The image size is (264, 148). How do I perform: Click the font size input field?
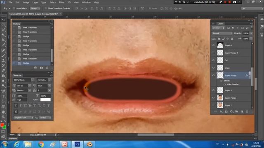tap(22, 86)
